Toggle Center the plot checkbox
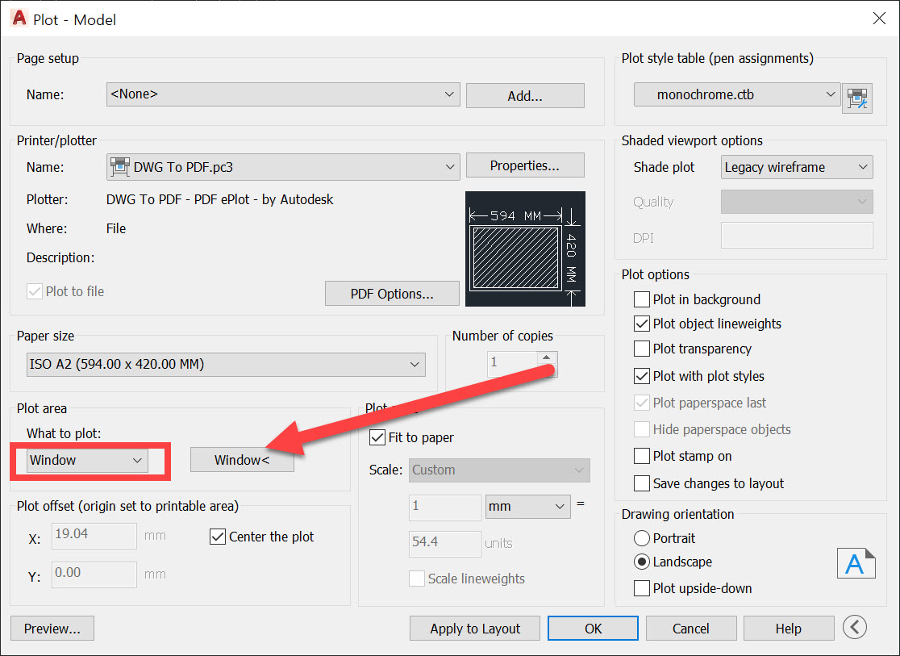This screenshot has height=656, width=900. pos(218,537)
